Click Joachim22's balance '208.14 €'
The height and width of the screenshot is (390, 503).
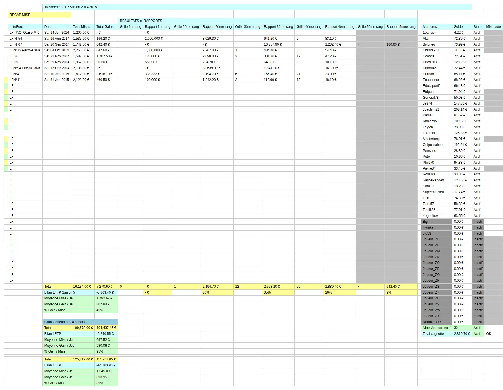click(462, 109)
